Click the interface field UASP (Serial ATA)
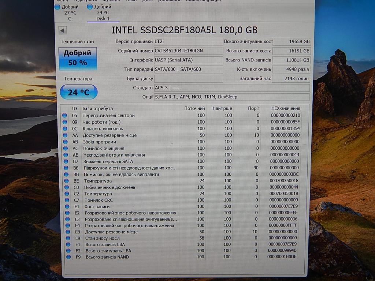This screenshot has width=375, height=281. [x=189, y=60]
